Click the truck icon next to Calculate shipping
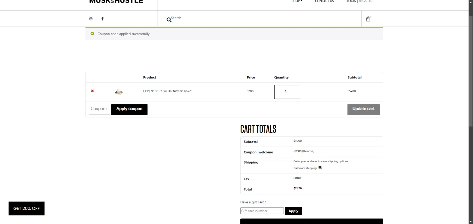 pyautogui.click(x=320, y=168)
